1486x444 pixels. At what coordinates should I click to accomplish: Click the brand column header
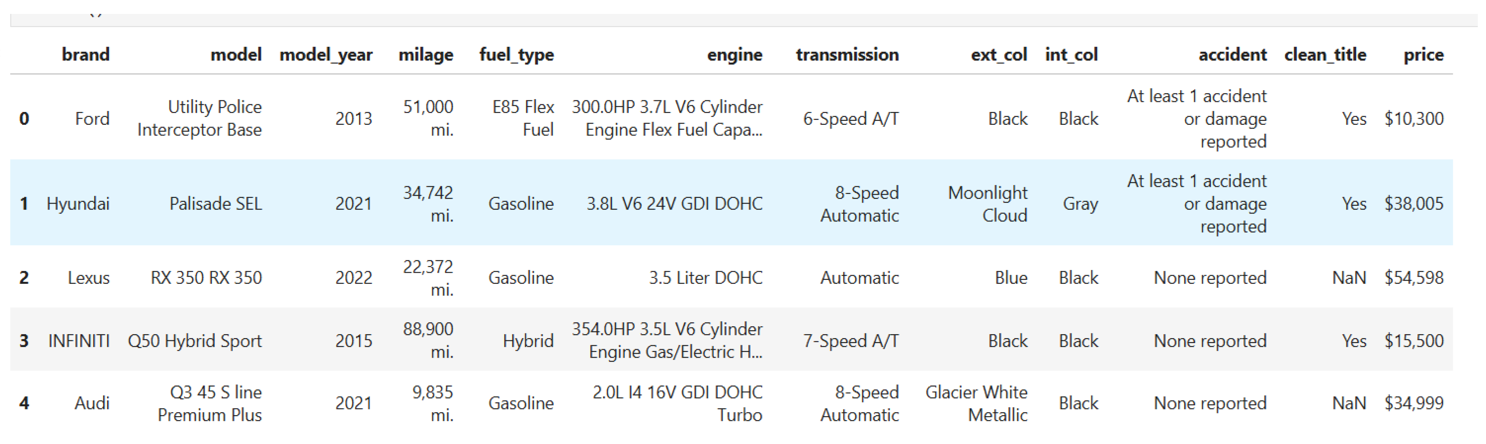pos(85,54)
